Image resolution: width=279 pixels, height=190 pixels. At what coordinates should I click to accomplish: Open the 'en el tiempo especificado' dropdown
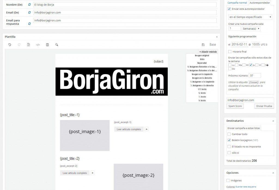pos(250,17)
